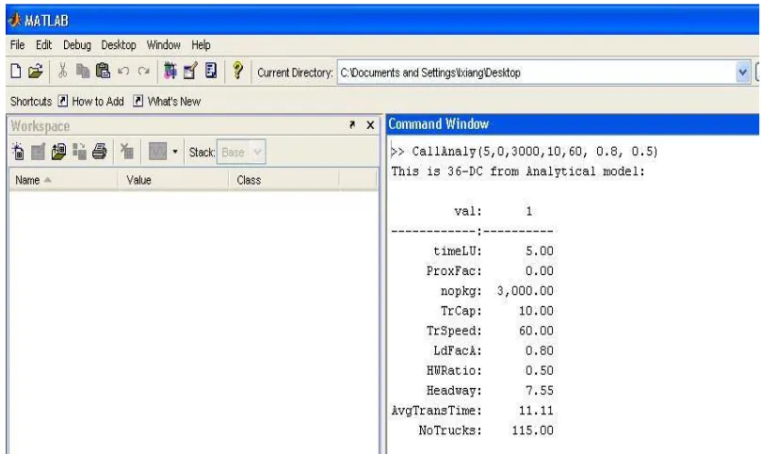Paste using the clipboard icon
The width and height of the screenshot is (761, 454).
(103, 71)
